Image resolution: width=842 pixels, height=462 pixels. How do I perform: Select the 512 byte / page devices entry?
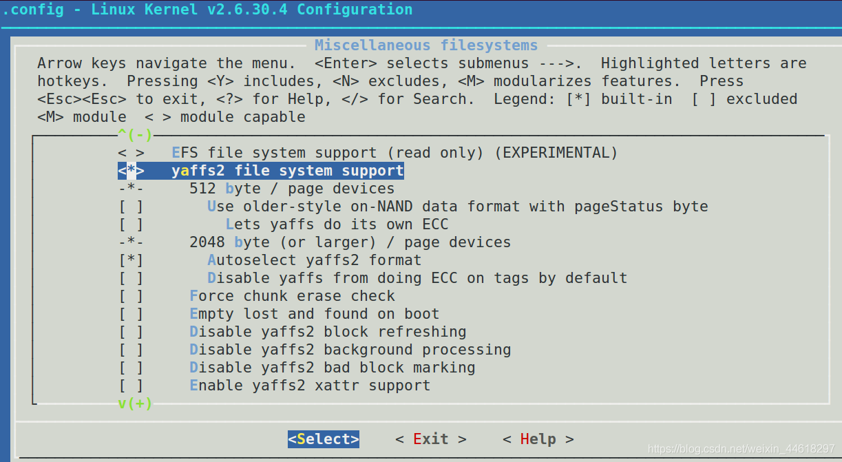(291, 189)
